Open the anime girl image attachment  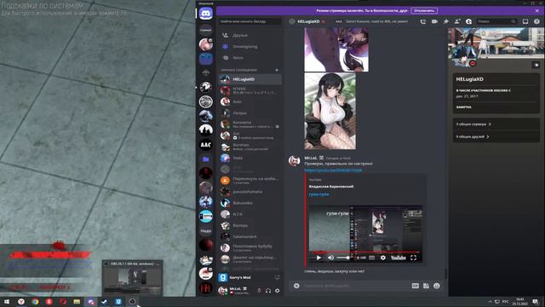(330, 111)
